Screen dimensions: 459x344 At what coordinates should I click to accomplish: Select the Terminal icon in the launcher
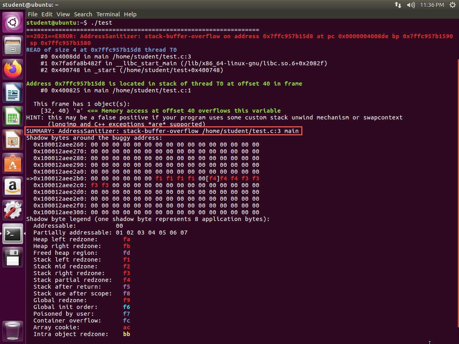pyautogui.click(x=13, y=234)
